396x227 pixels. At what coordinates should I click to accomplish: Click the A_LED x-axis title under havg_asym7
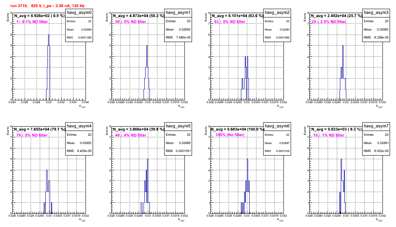(x=379, y=220)
